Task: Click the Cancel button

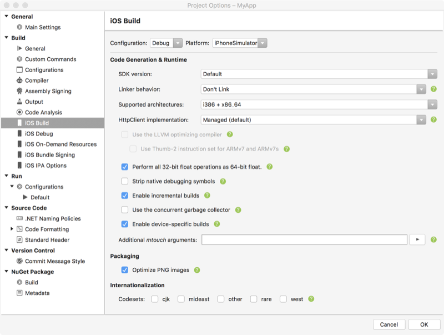Action: tap(389, 324)
